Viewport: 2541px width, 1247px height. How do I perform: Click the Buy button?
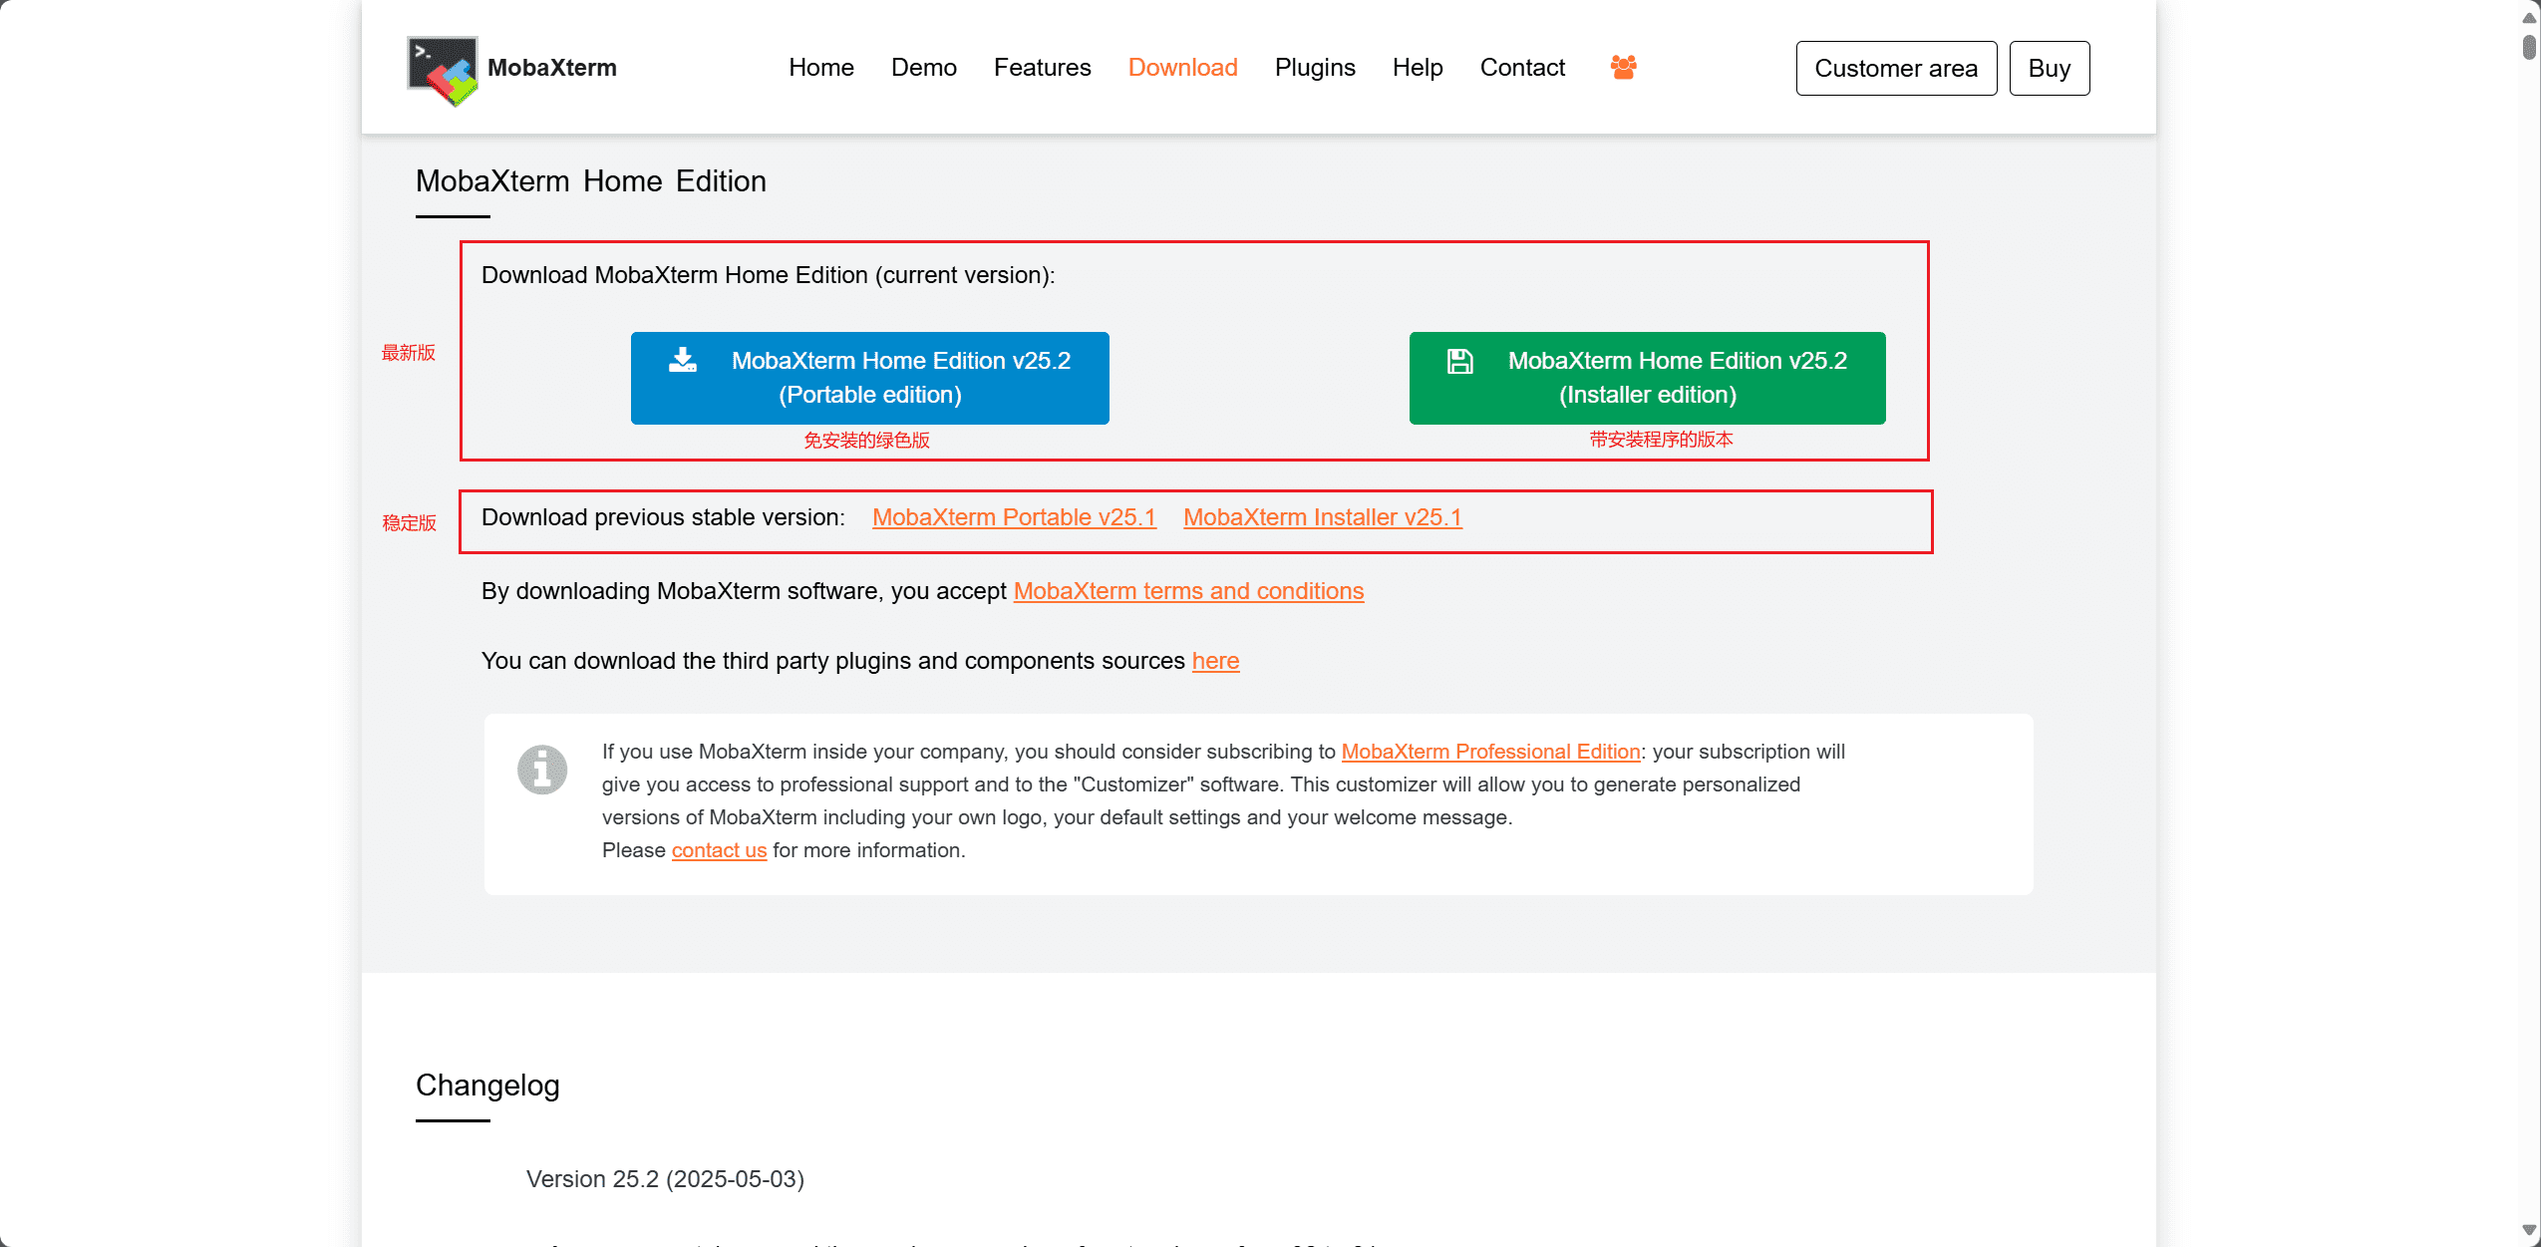pos(2050,68)
